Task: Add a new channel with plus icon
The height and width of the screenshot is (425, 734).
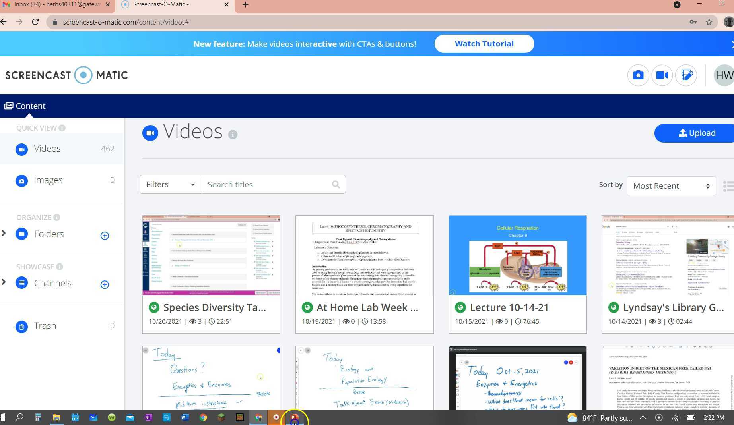Action: pos(105,284)
